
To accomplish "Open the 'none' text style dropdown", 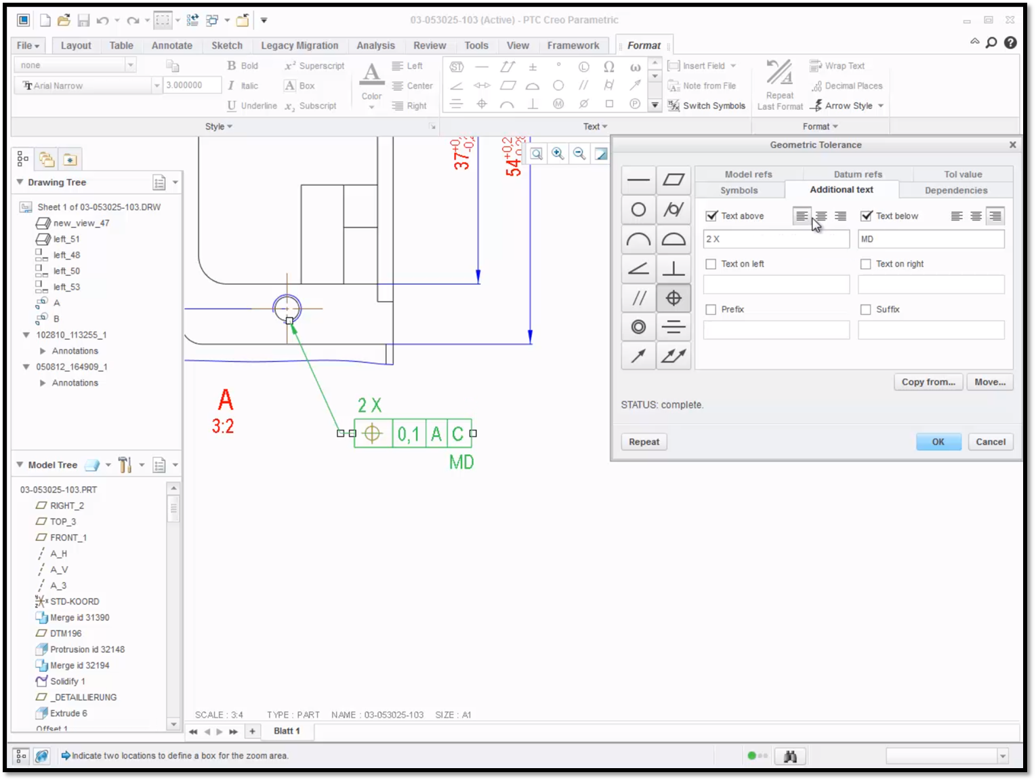I will point(130,65).
